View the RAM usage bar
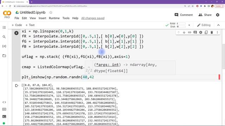This screenshot has height=126, width=225. [181, 23]
